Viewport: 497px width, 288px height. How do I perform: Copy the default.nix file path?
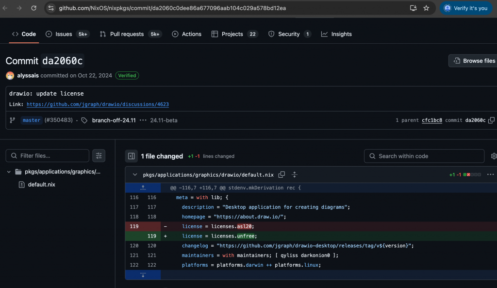click(282, 175)
